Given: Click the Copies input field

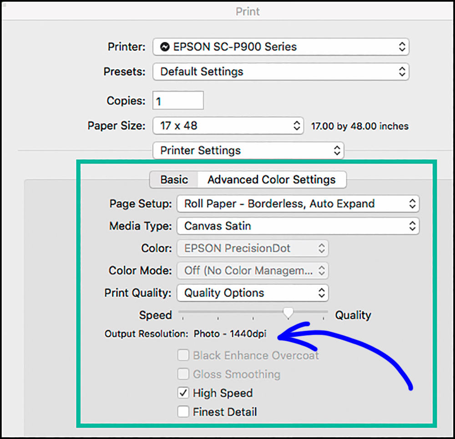Looking at the screenshot, I should (x=178, y=101).
